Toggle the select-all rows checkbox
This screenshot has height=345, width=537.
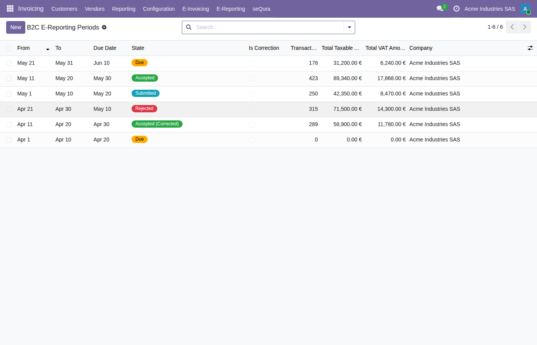tap(9, 48)
